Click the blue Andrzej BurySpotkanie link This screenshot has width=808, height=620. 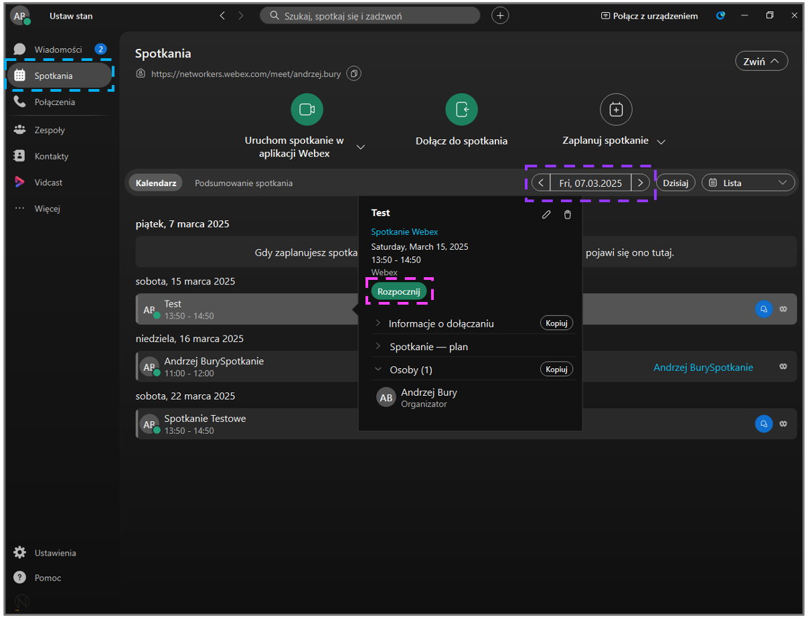[704, 367]
